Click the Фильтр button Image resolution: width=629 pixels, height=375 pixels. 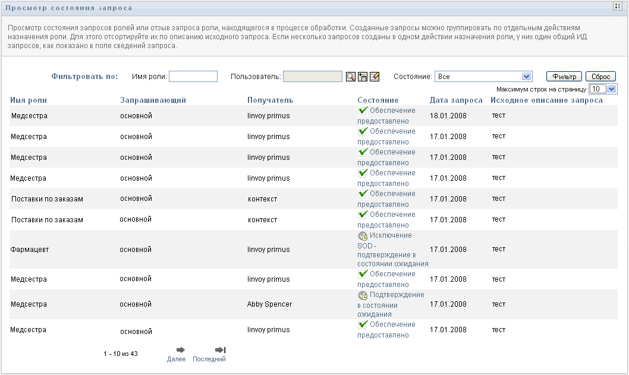[x=564, y=77]
